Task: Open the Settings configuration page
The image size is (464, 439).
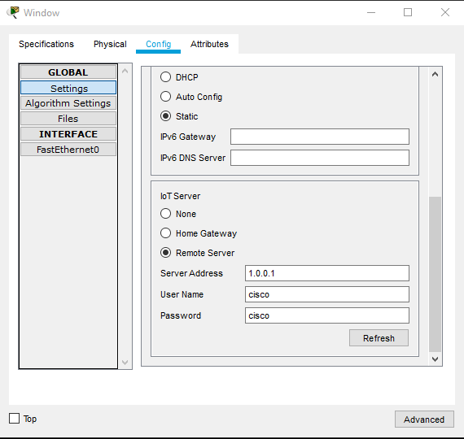Action: (x=68, y=88)
